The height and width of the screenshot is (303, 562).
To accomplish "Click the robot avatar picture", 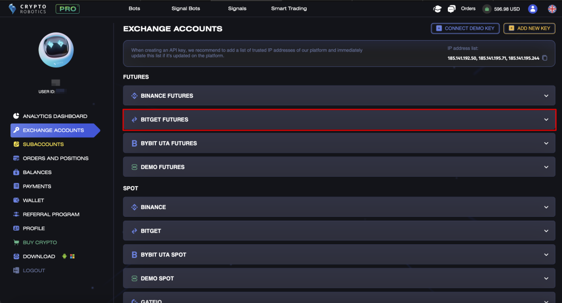I will (56, 50).
